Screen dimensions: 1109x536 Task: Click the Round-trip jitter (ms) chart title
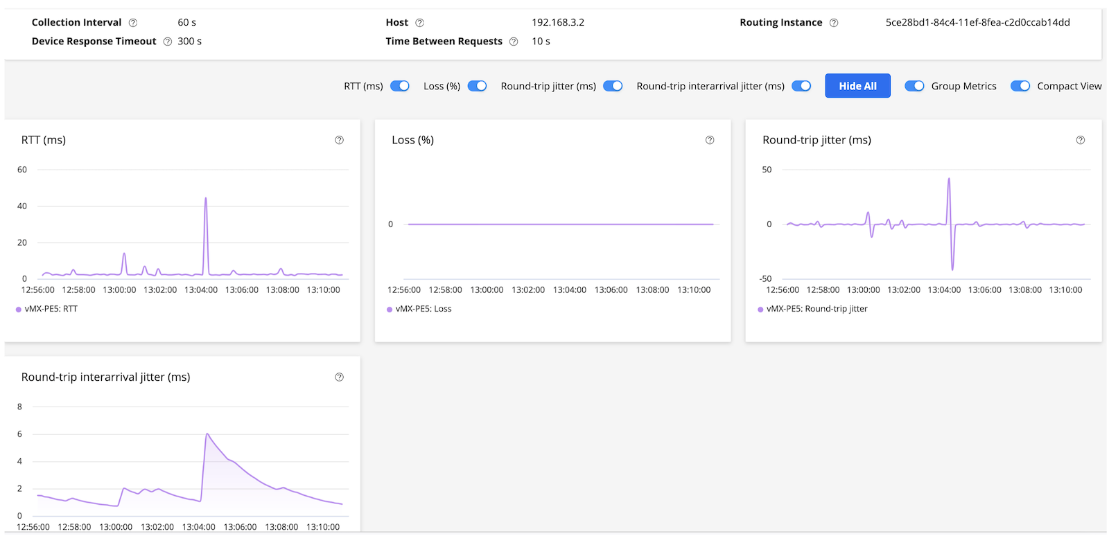817,140
